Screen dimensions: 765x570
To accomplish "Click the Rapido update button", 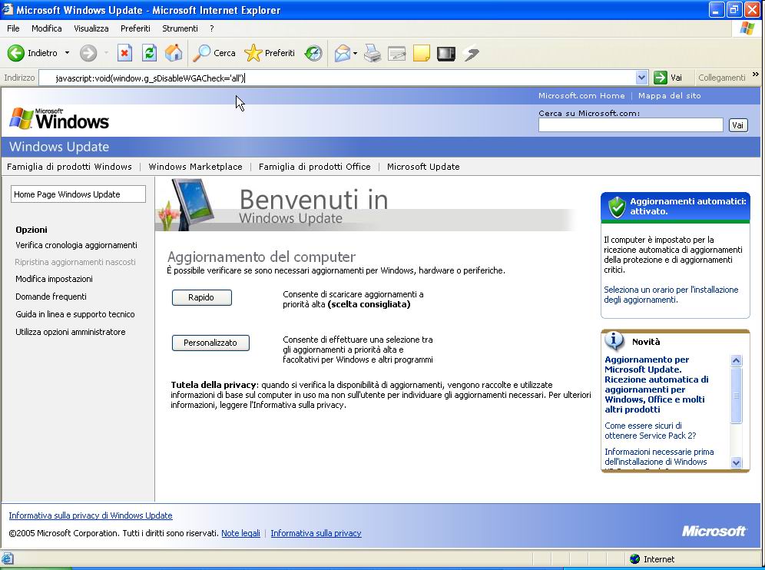I will point(201,297).
